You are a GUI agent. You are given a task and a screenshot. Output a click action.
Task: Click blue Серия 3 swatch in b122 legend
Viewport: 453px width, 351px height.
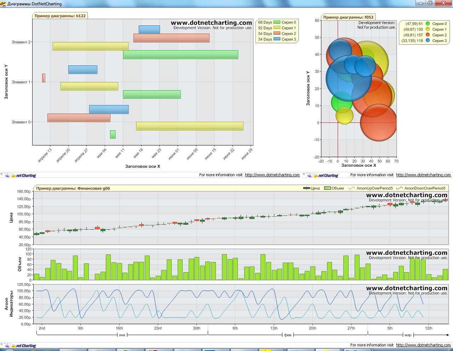tap(277, 39)
